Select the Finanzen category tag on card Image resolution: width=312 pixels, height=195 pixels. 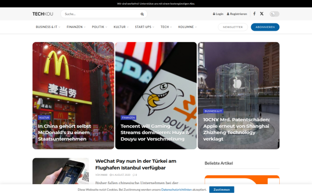pos(128,118)
